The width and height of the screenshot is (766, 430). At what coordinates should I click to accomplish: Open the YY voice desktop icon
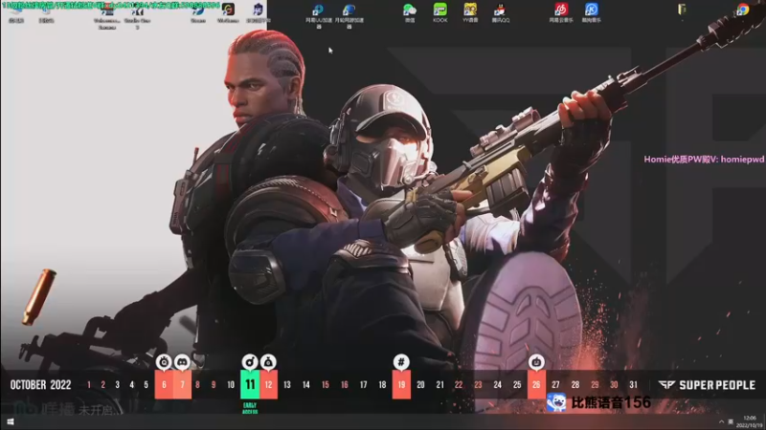pos(470,12)
